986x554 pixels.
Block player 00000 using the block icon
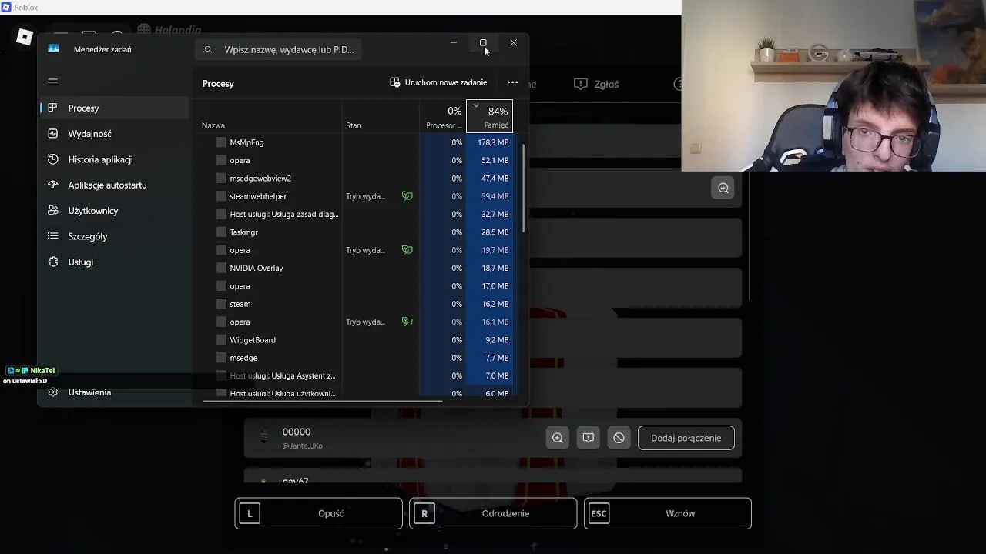pyautogui.click(x=619, y=438)
